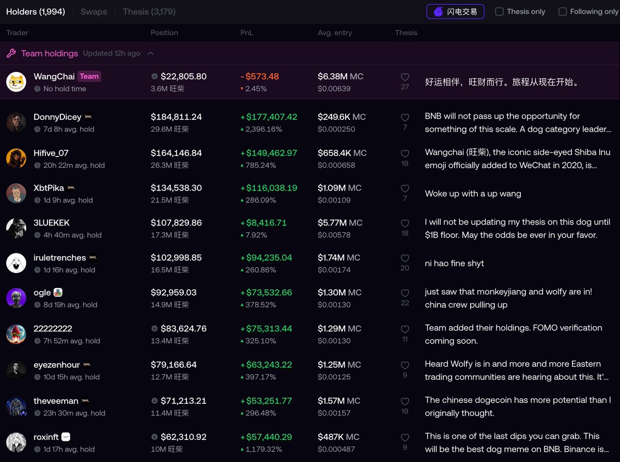Like WangChai's team thesis with the heart
Image resolution: width=620 pixels, height=462 pixels.
(405, 77)
